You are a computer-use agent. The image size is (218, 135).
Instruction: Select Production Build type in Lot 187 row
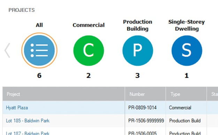coord(186,131)
